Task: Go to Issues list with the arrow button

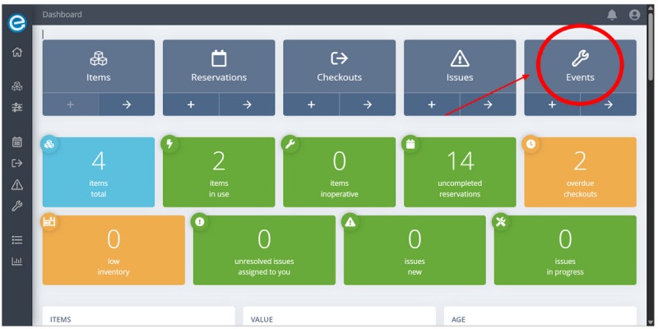Action: click(x=488, y=104)
